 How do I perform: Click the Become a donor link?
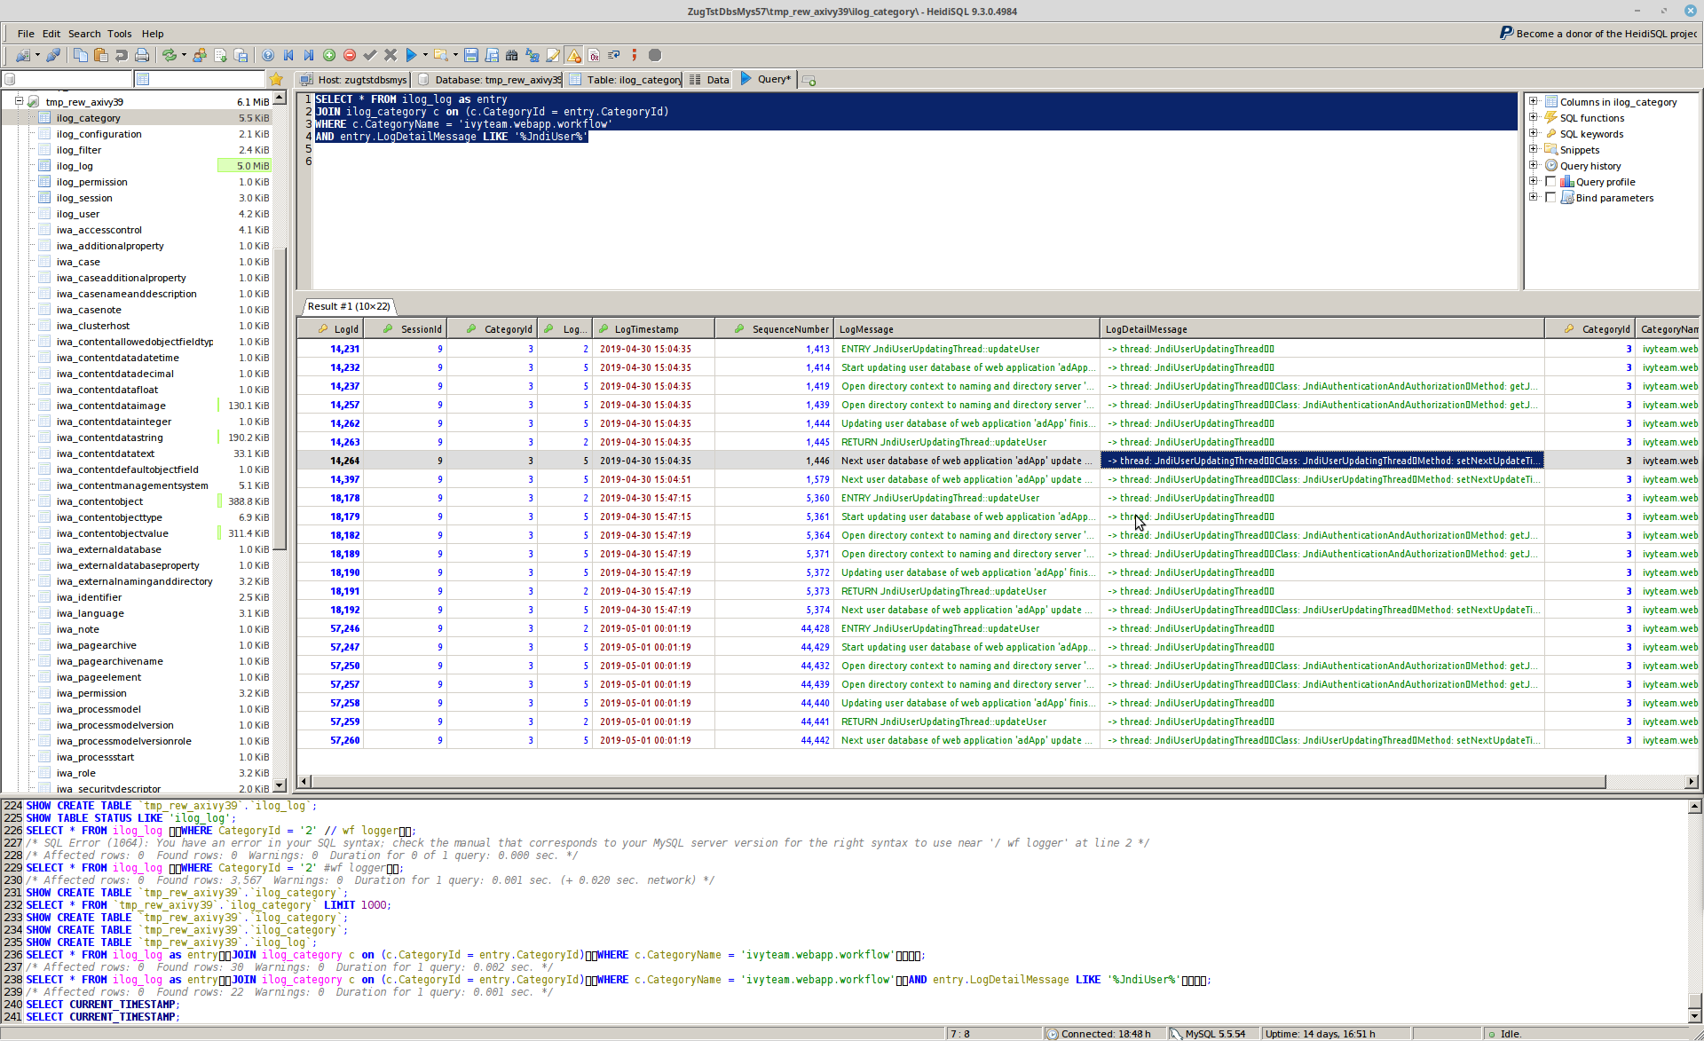[x=1605, y=34]
